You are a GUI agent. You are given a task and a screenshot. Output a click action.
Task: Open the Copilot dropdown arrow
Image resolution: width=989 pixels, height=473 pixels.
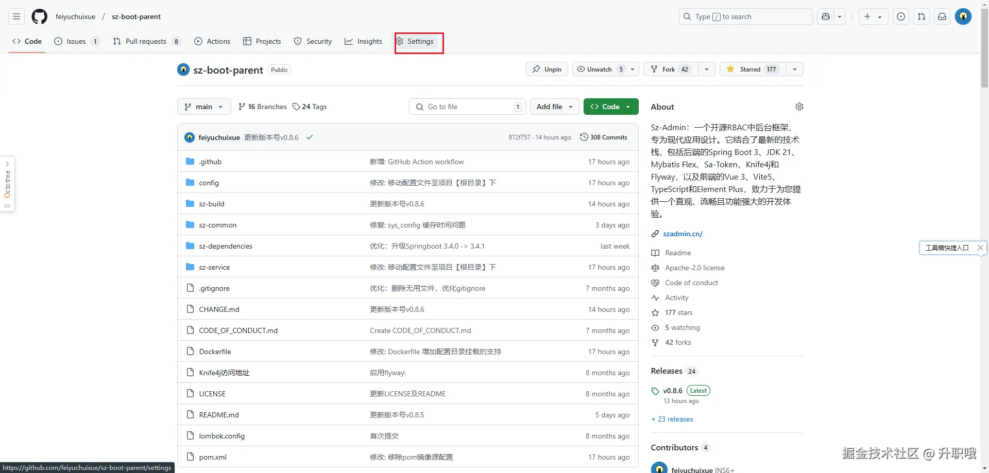(840, 16)
